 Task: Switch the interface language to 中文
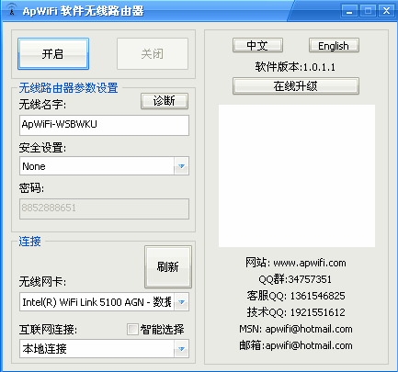(257, 46)
